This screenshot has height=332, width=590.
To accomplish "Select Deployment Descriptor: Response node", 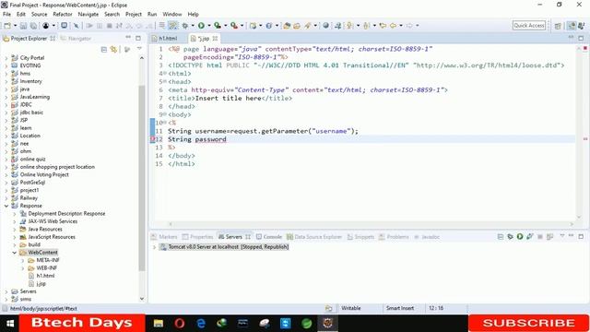I will (x=66, y=213).
